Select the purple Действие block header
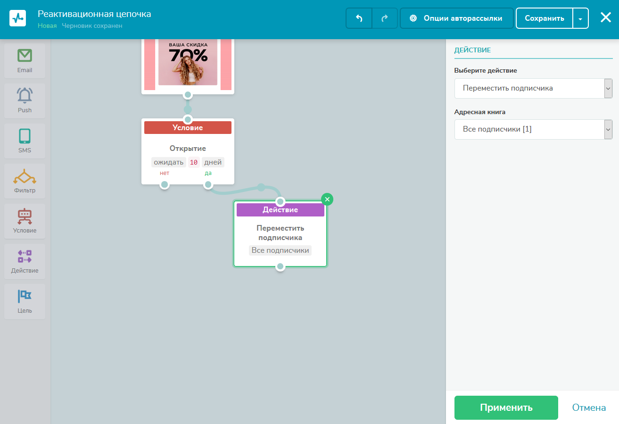 pos(281,210)
